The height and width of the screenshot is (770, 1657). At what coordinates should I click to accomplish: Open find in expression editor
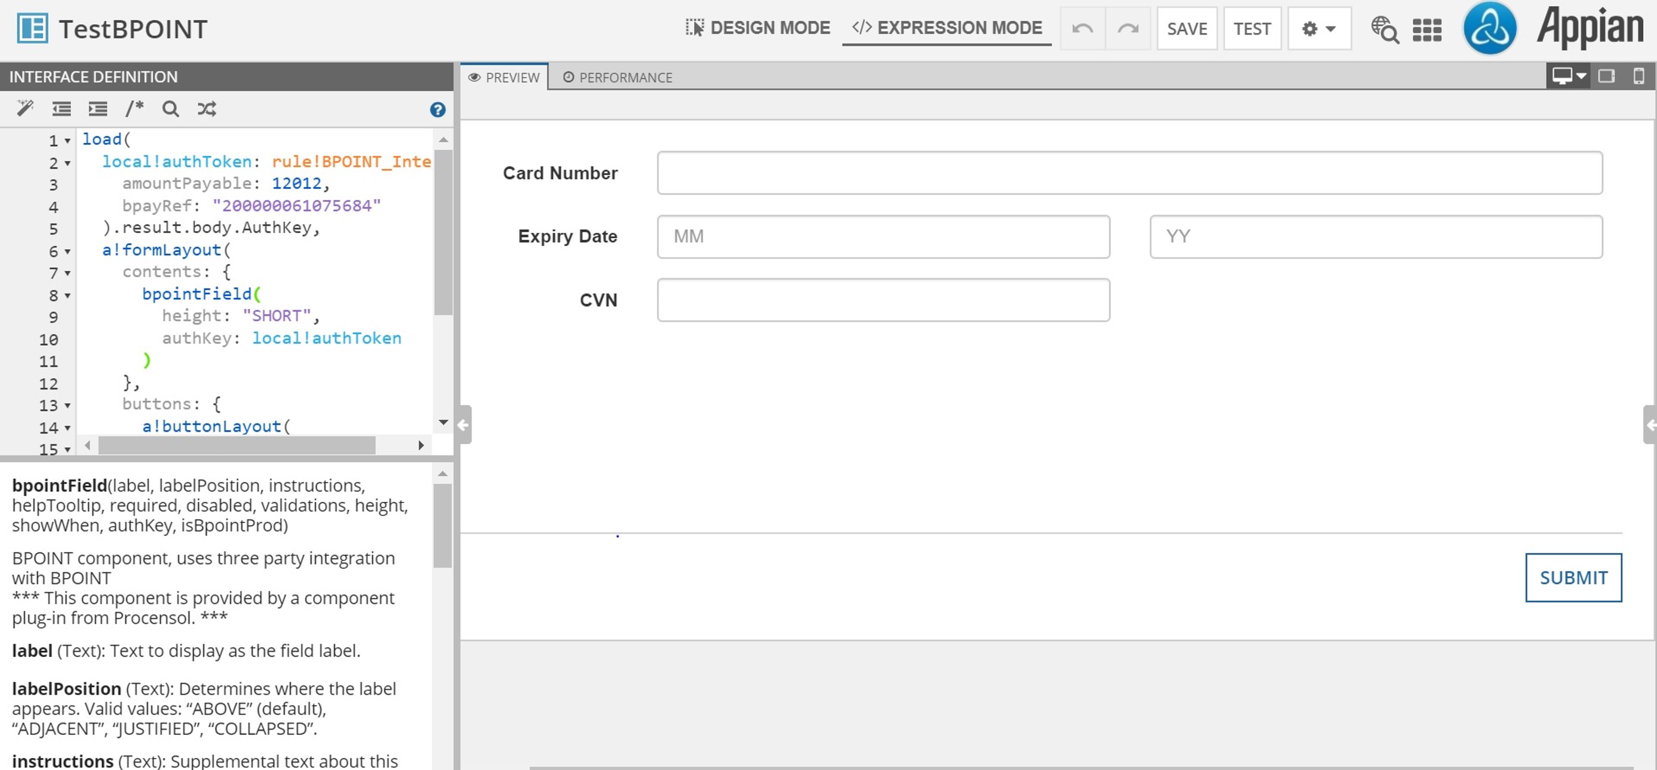170,109
